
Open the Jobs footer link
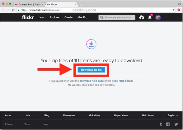click(x=28, y=115)
